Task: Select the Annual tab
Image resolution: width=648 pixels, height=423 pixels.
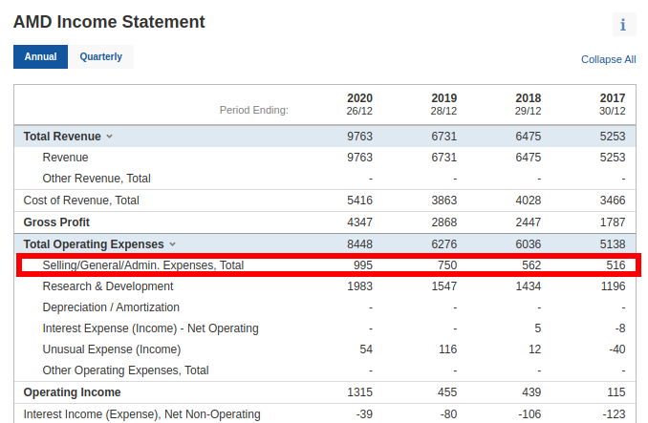Action: (x=40, y=57)
